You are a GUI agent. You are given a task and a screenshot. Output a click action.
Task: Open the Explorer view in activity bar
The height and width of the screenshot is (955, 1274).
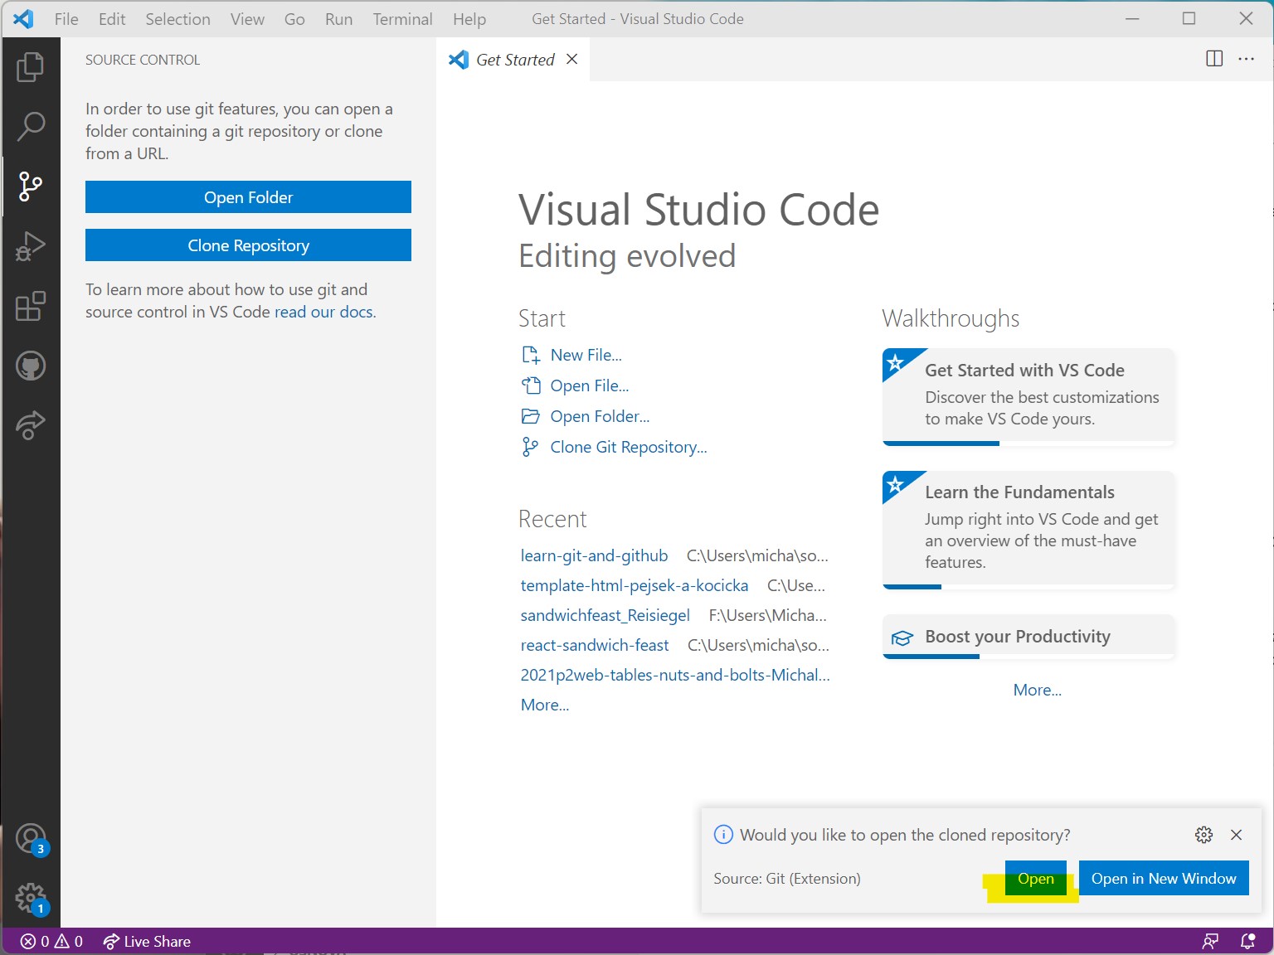(31, 67)
